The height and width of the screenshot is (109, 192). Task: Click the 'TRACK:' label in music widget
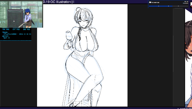pyautogui.click(x=5, y=32)
